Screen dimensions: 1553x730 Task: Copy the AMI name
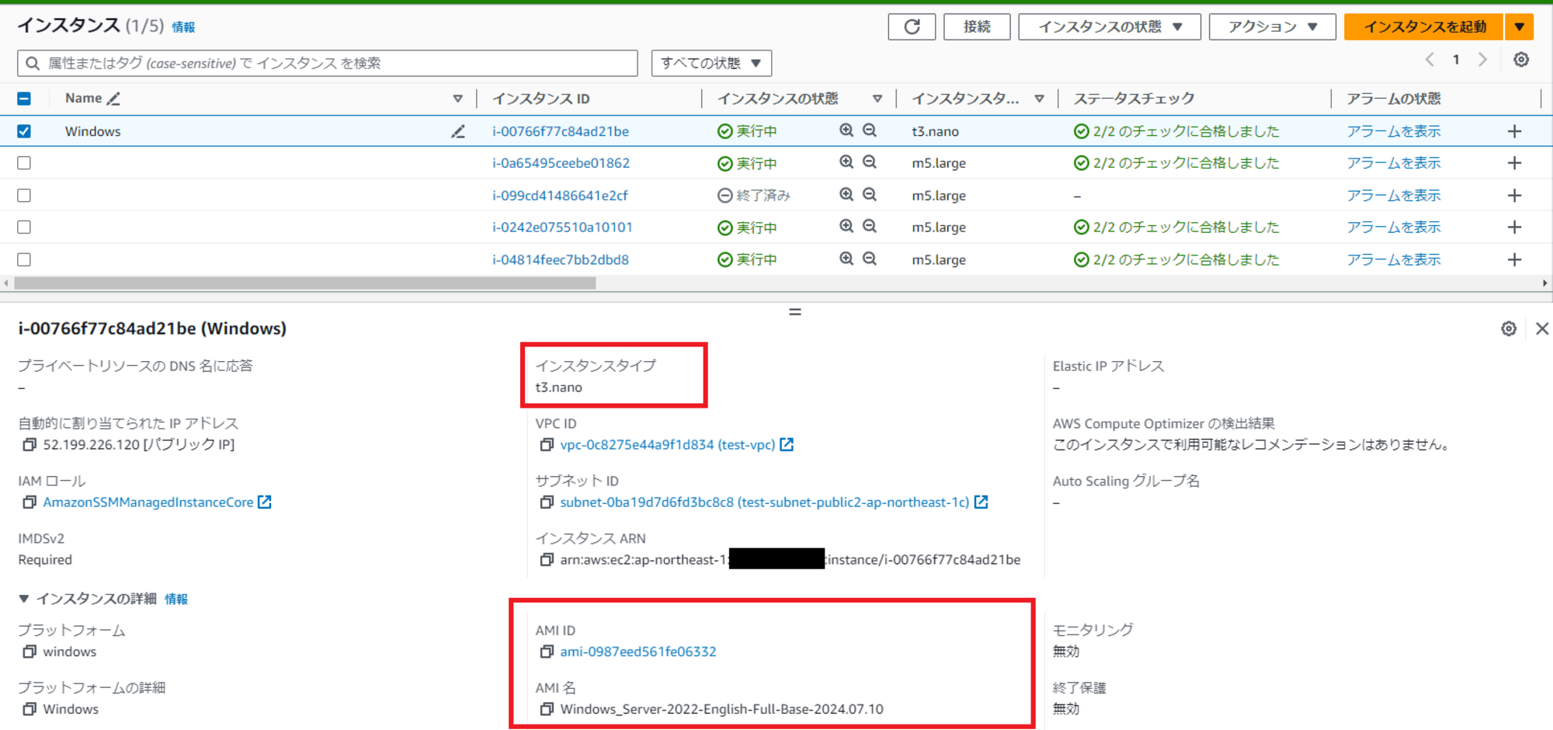(547, 709)
